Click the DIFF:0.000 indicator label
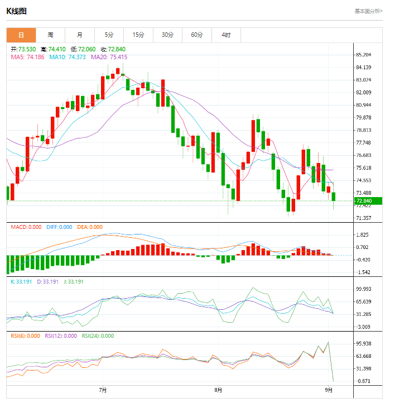Viewport: 414px width, 417px height. [59, 227]
